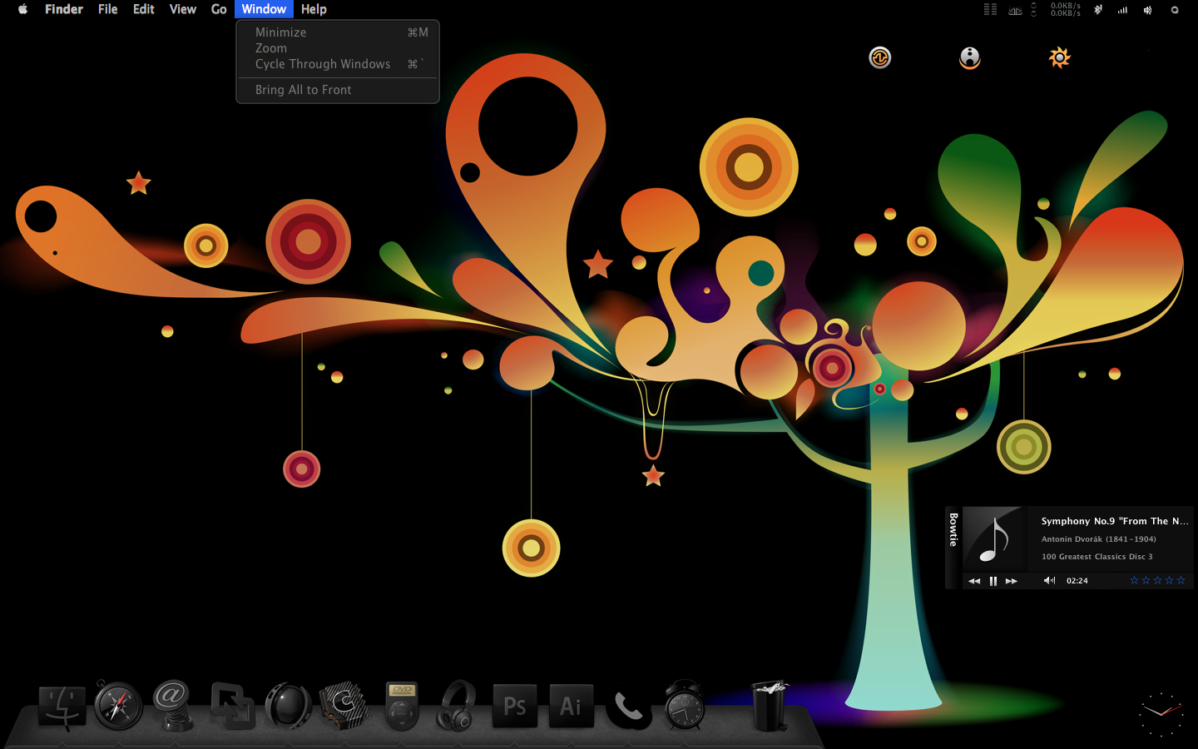
Task: Open the gray keyhole desktop icon
Action: tap(970, 57)
